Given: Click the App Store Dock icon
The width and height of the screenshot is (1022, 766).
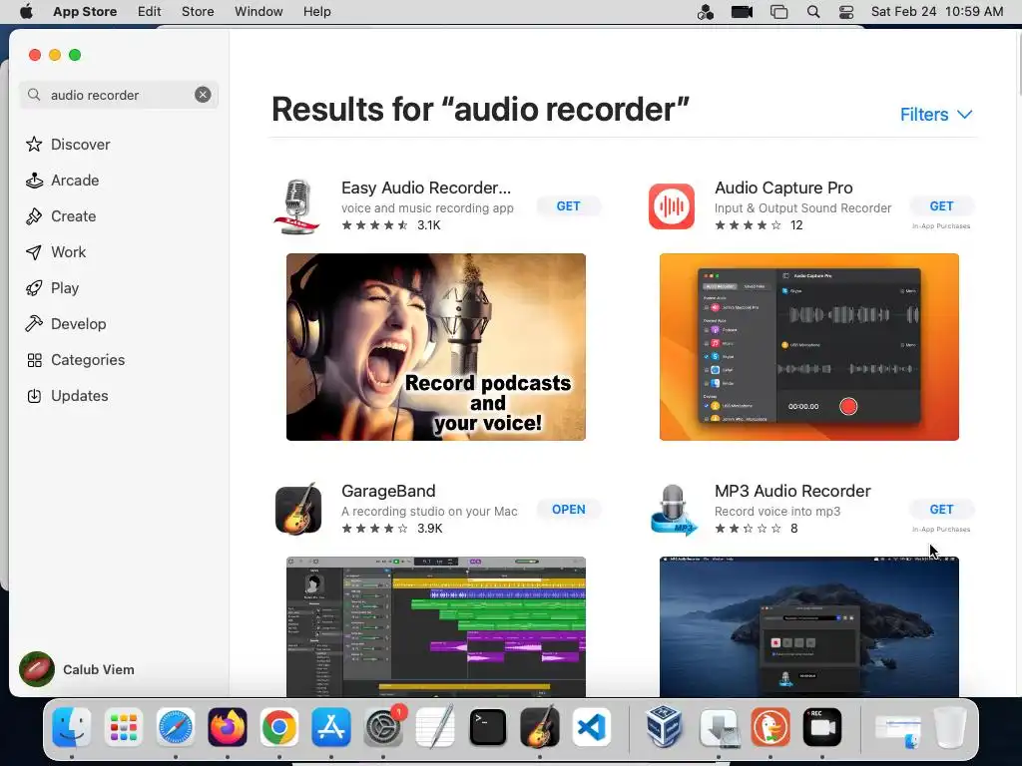Looking at the screenshot, I should (331, 727).
